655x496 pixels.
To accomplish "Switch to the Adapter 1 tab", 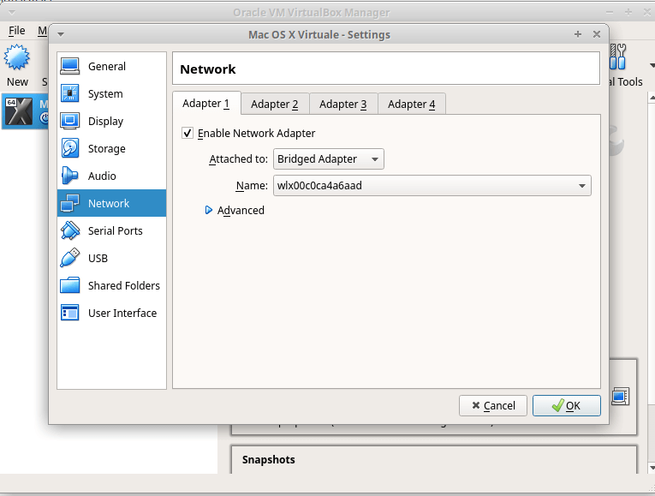I will point(206,103).
